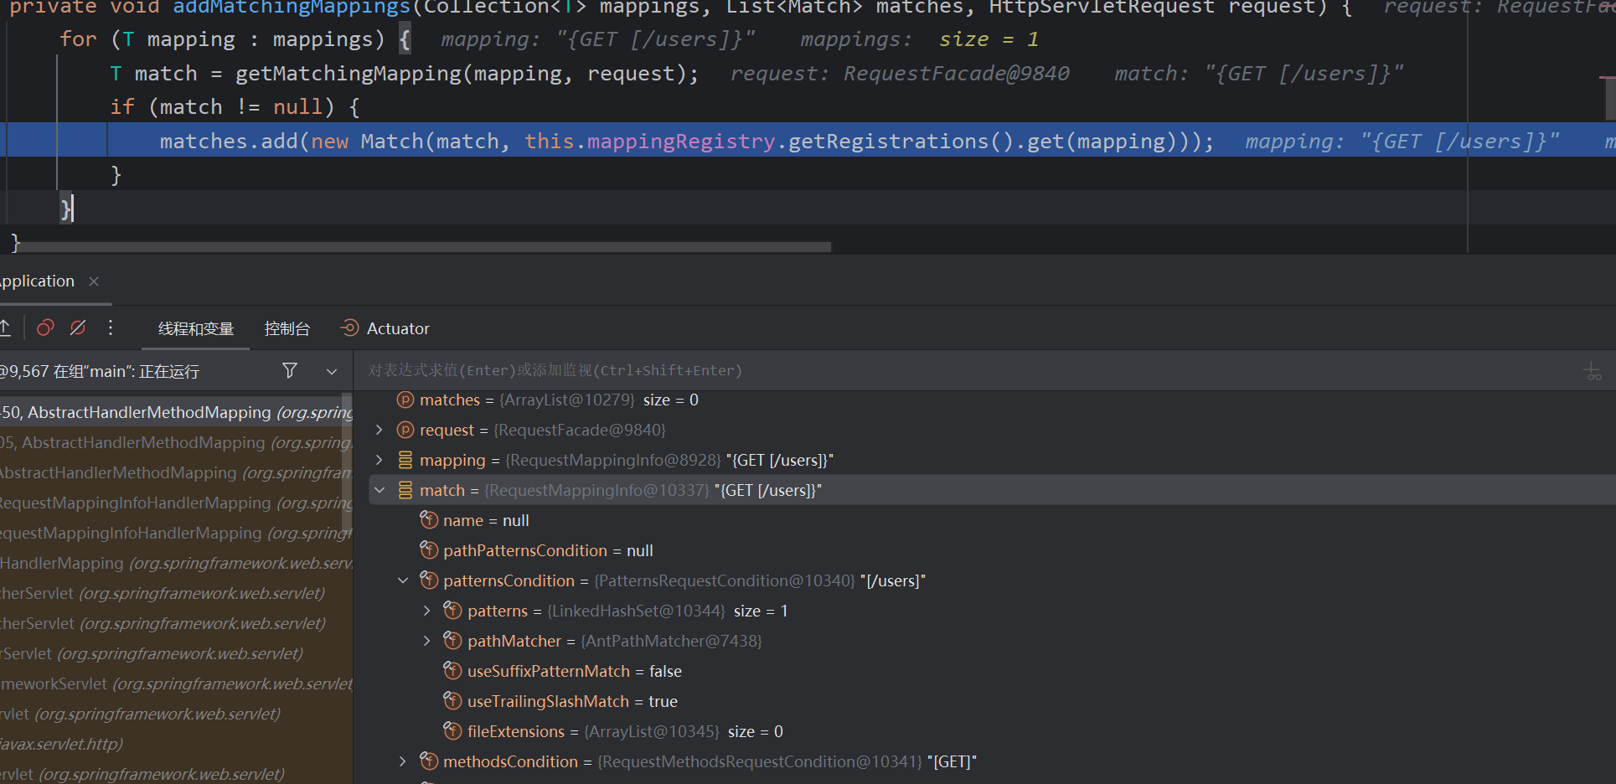Click the variable icon beside match
This screenshot has width=1616, height=784.
point(405,490)
